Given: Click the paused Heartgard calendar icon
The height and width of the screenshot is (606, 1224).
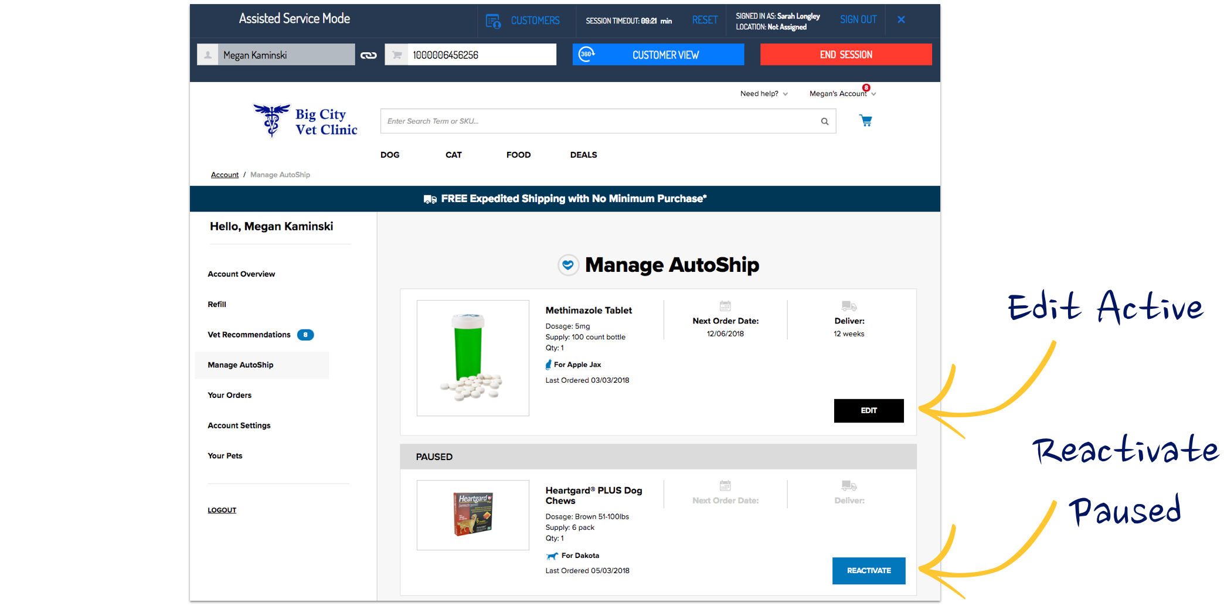Looking at the screenshot, I should (x=725, y=486).
